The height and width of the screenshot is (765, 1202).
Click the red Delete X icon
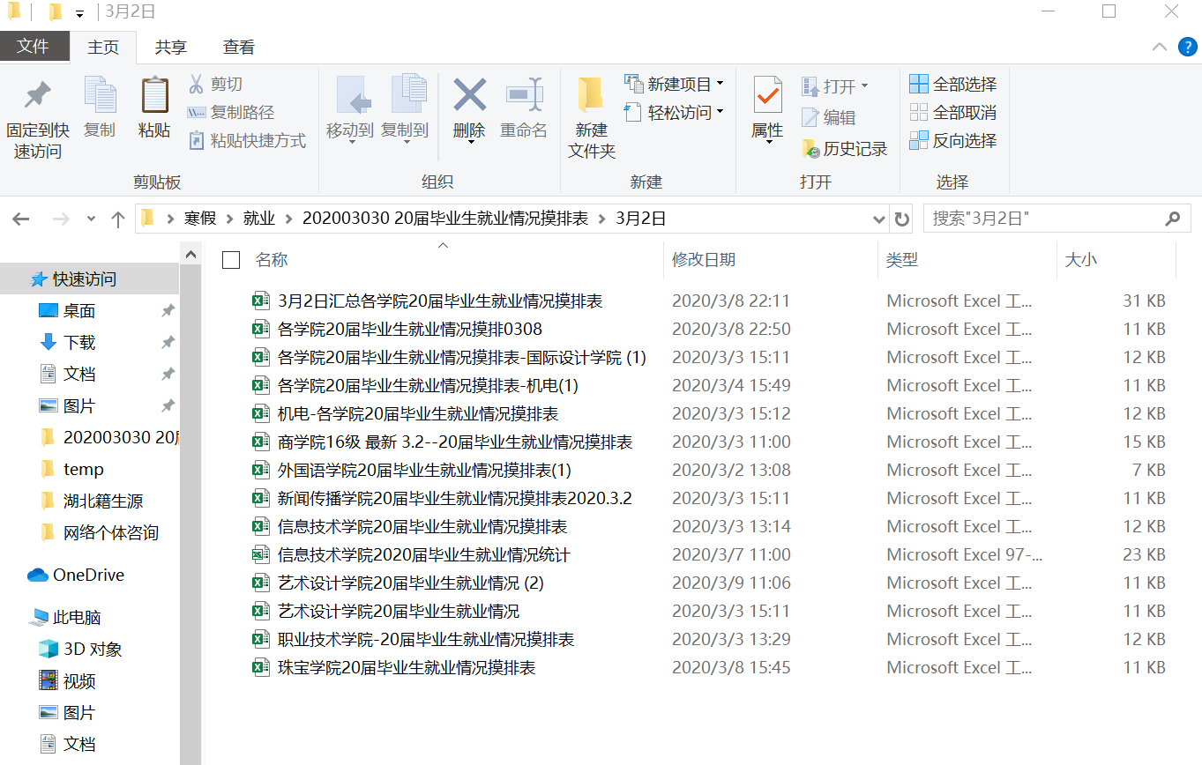point(469,95)
